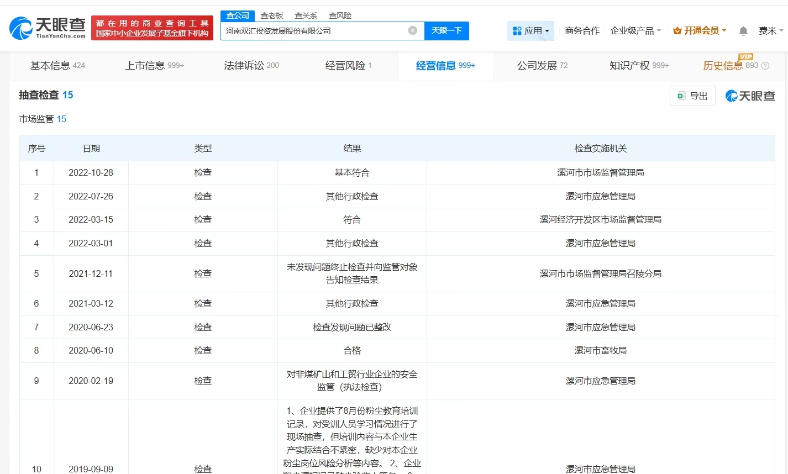Open the 经营风险 tab
Viewport: 788px width, 474px height.
348,66
